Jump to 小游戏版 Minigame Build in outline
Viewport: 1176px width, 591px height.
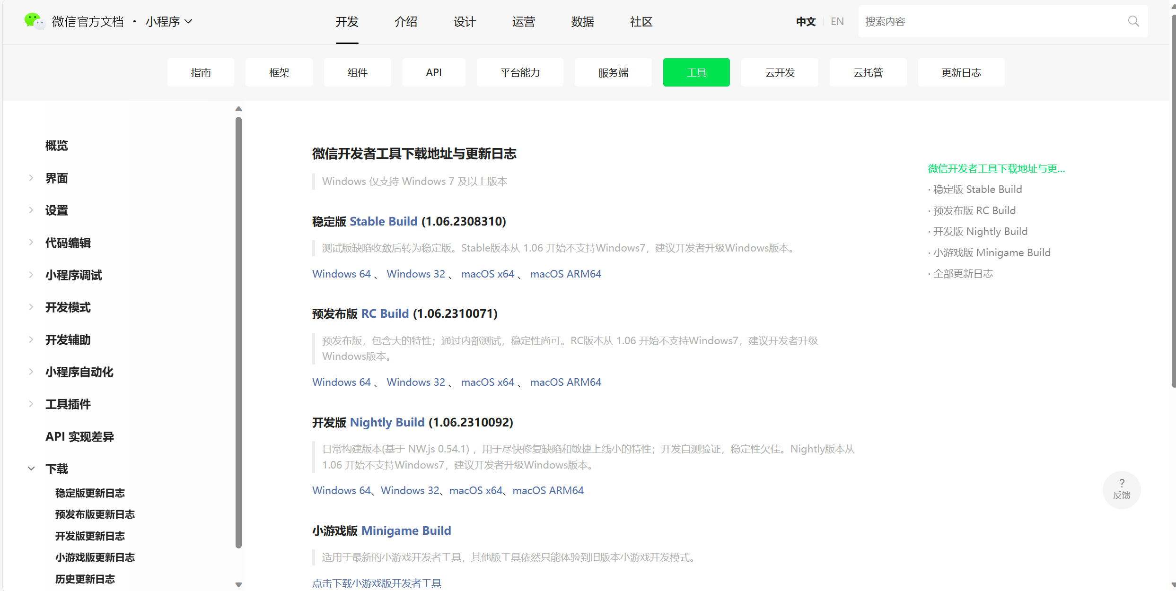coord(992,252)
